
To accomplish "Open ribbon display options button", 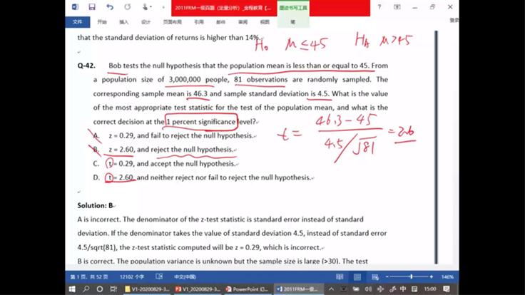I will pos(397,7).
